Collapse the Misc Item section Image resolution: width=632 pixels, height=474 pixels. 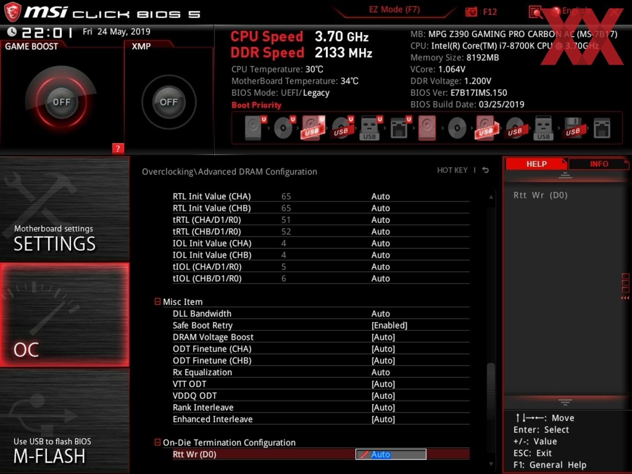158,302
